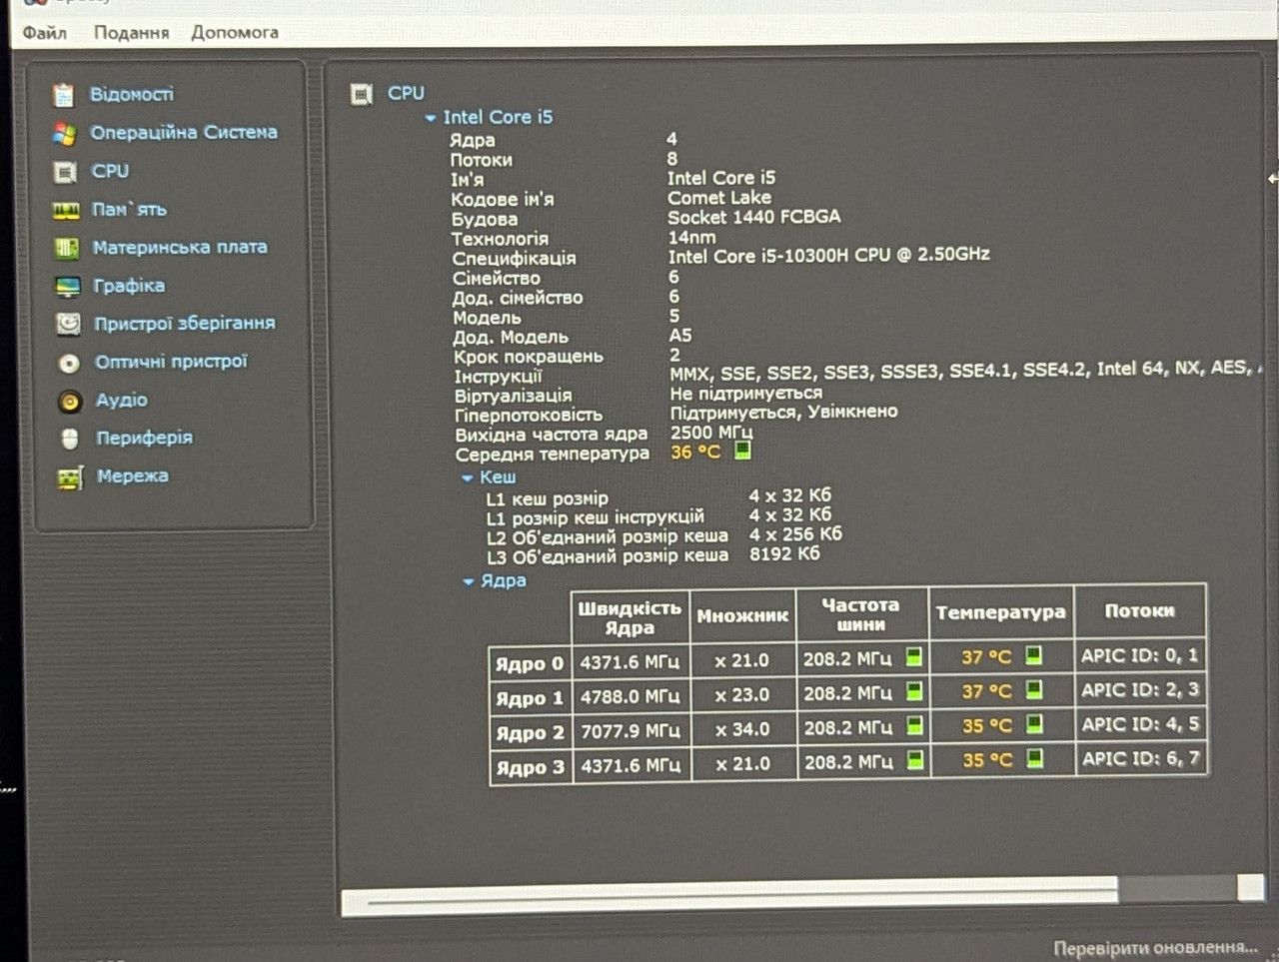1279x962 pixels.
Task: Click the 7077.9 МГц speed cell
Action: click(631, 731)
